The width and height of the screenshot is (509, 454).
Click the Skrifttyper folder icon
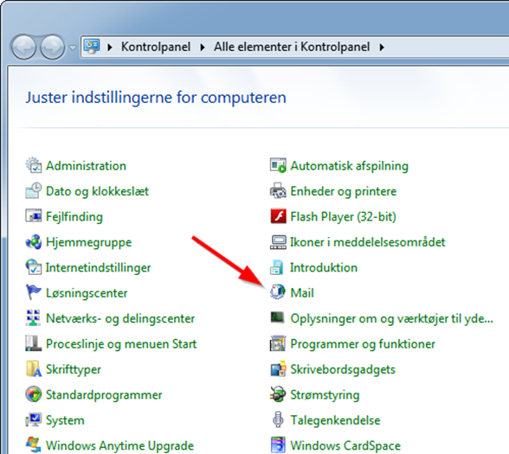(x=34, y=369)
